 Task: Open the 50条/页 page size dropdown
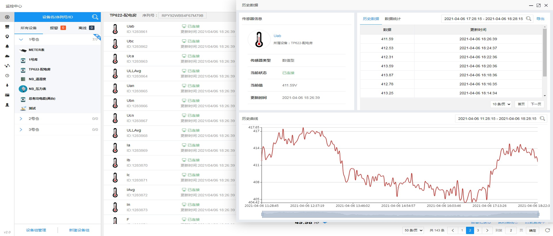tap(413, 230)
